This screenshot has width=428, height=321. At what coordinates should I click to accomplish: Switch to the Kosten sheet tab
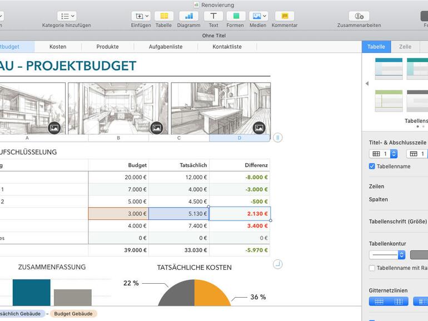pyautogui.click(x=58, y=47)
